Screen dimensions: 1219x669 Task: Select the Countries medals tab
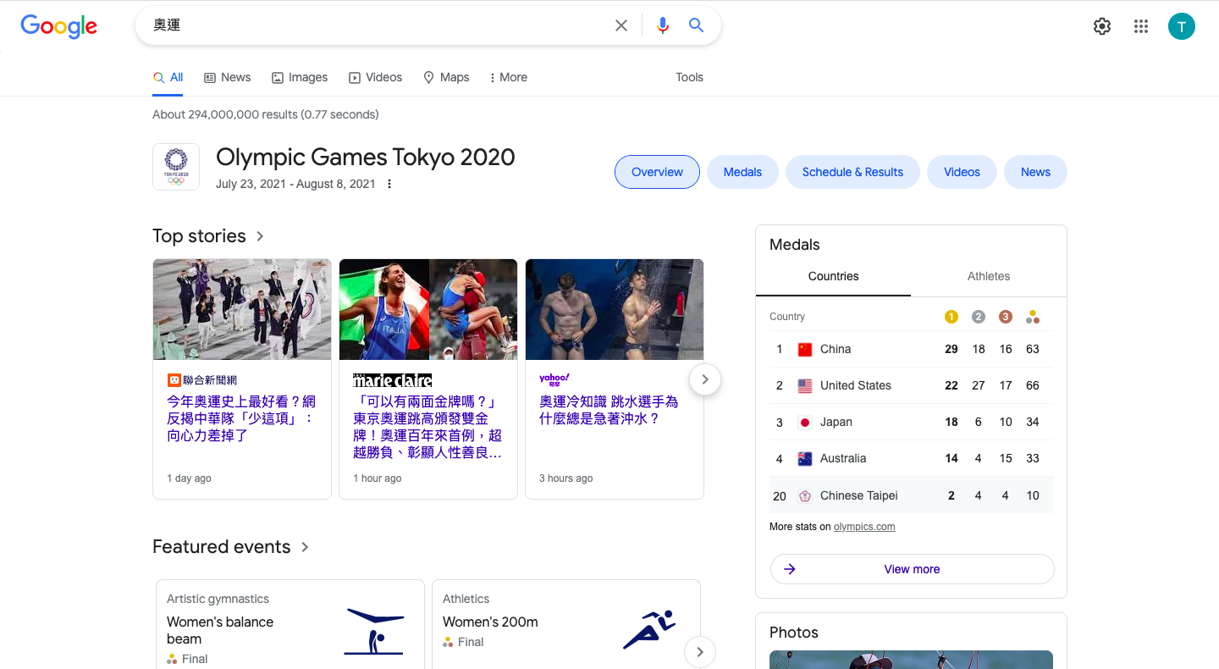[833, 276]
